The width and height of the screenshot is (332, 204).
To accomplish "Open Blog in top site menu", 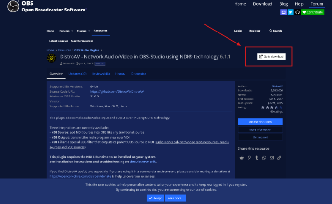I will [283, 4].
